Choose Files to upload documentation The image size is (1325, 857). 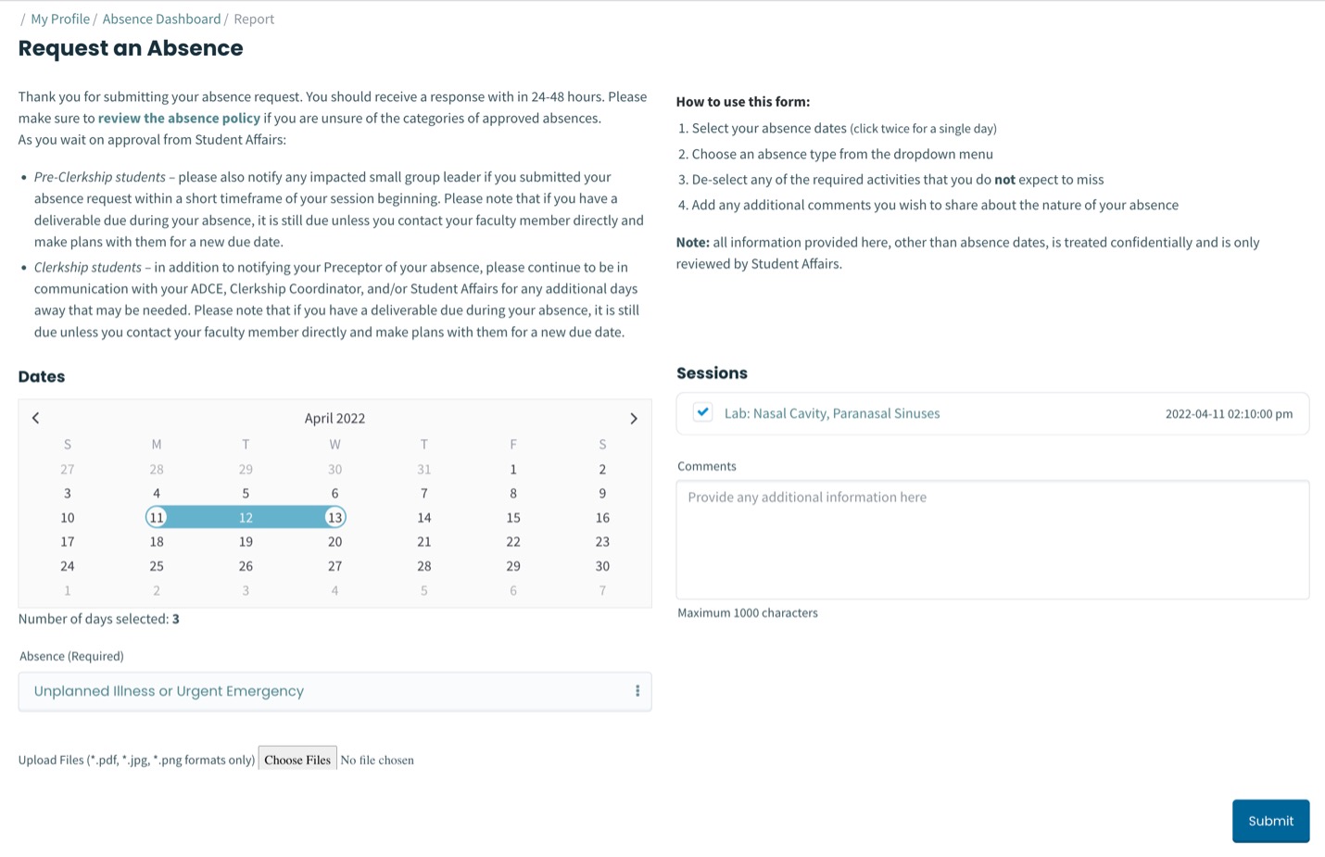pyautogui.click(x=297, y=760)
